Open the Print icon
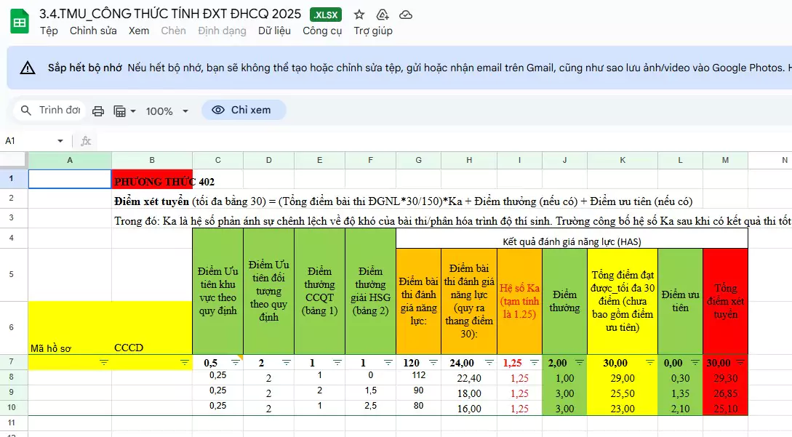The width and height of the screenshot is (792, 437). click(x=99, y=110)
